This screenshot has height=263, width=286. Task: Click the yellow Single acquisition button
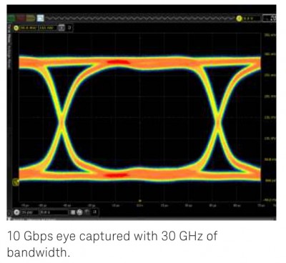tap(30, 19)
